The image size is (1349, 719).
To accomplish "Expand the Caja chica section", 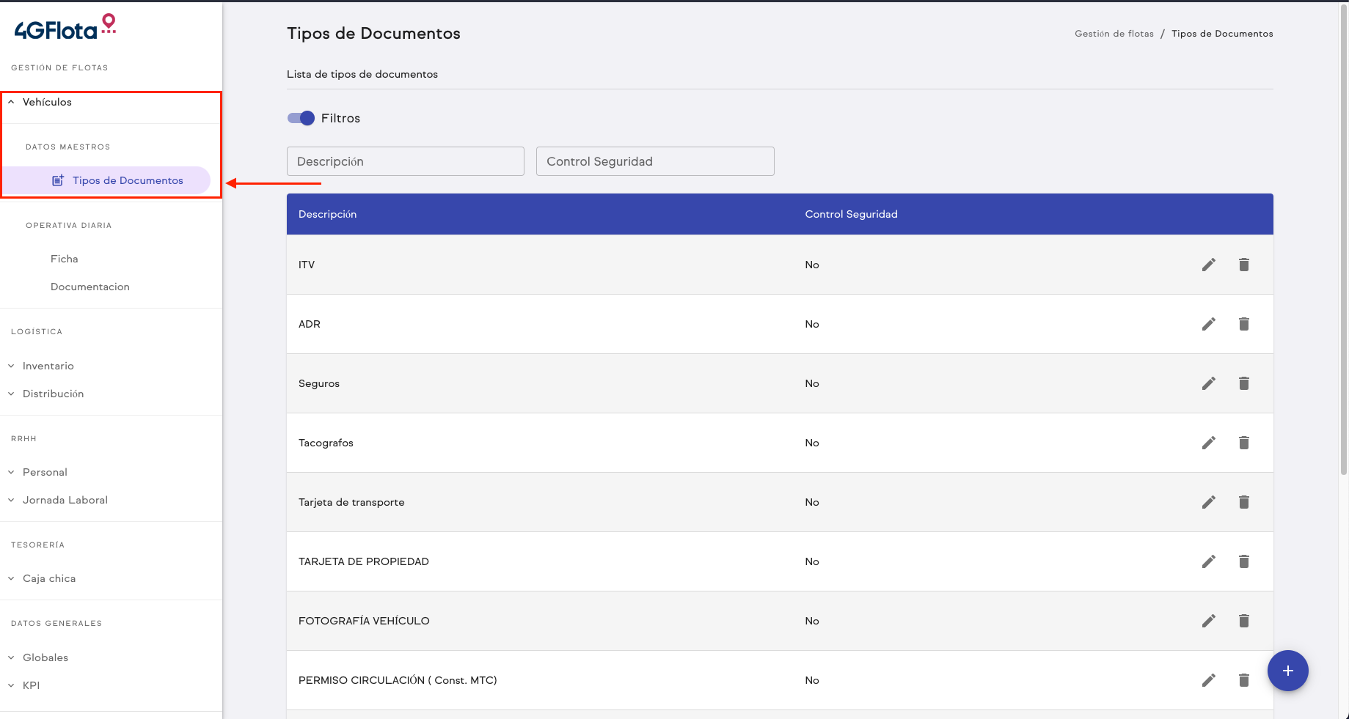I will click(48, 578).
